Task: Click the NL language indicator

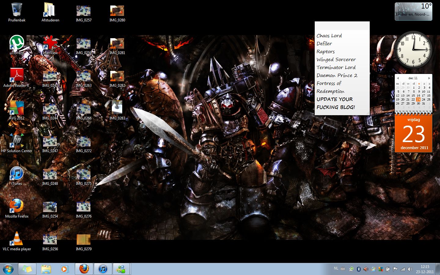Action: [336, 269]
